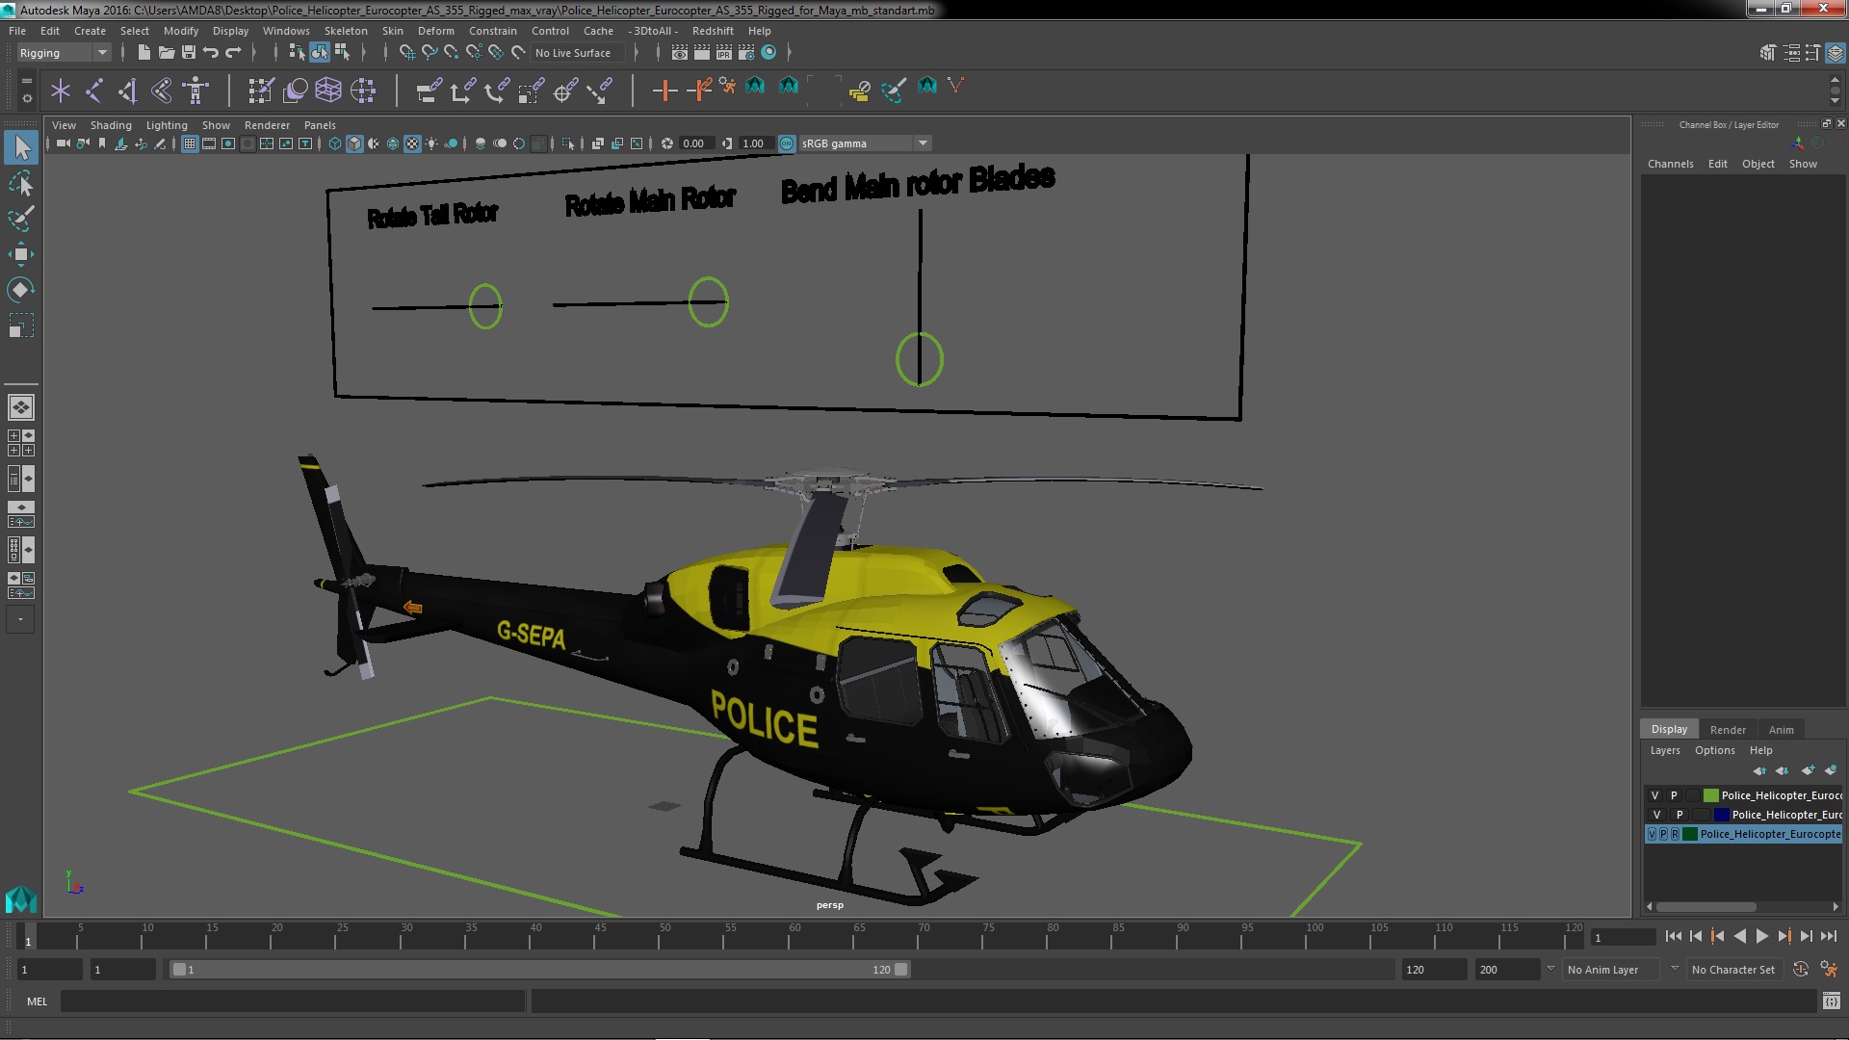Open the No Live Surface field

[578, 53]
